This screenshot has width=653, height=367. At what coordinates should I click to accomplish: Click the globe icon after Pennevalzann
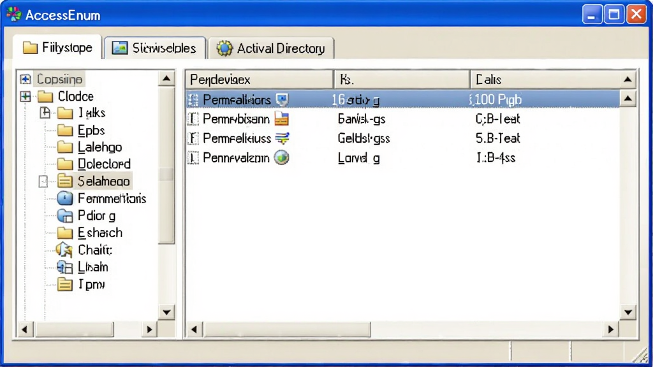(281, 158)
